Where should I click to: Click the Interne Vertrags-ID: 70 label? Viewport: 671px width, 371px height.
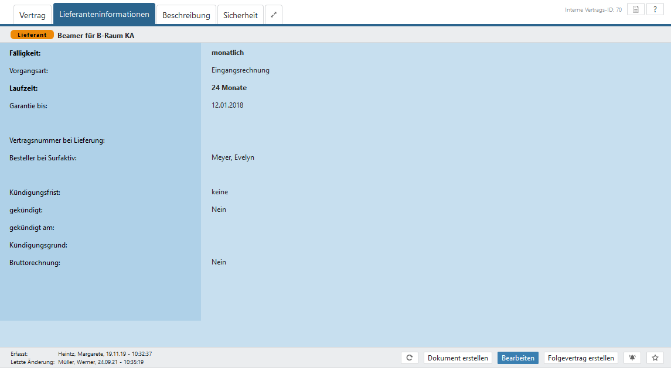pyautogui.click(x=593, y=10)
